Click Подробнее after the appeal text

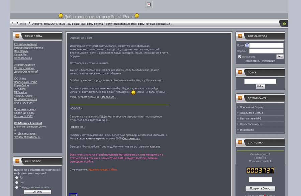[x=108, y=97]
